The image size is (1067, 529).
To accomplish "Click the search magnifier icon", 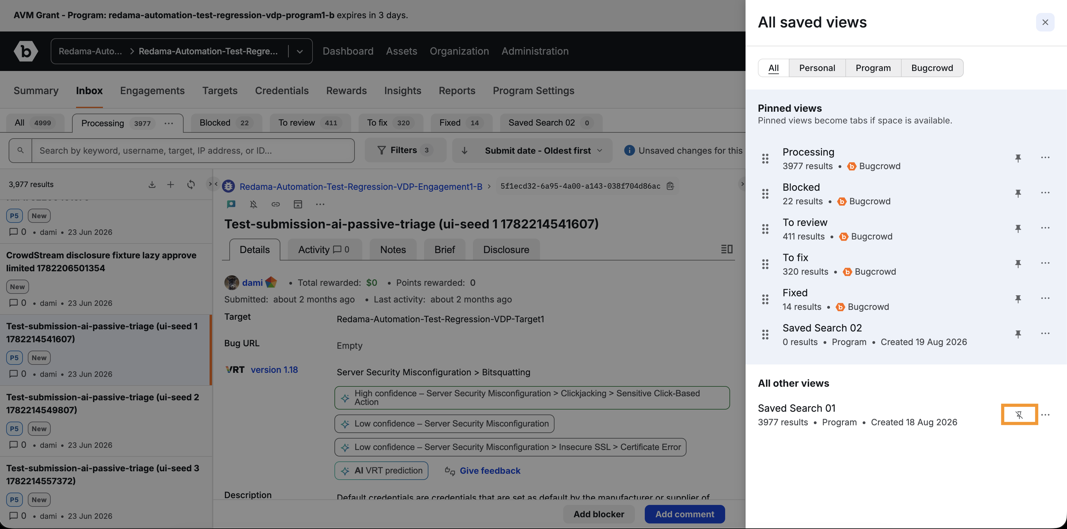I will click(20, 151).
